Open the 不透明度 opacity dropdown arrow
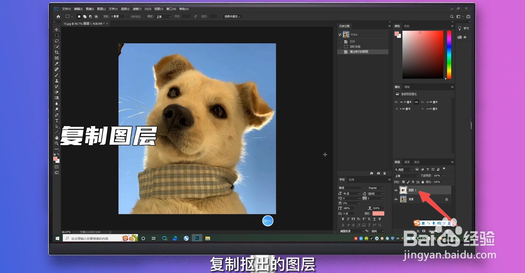 pos(443,176)
